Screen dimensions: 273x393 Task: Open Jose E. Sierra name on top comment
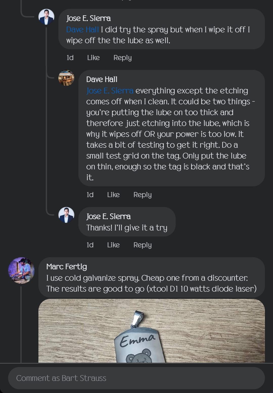pyautogui.click(x=88, y=18)
